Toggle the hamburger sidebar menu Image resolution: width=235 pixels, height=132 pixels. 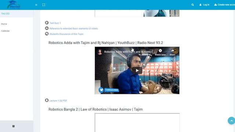click(36, 5)
